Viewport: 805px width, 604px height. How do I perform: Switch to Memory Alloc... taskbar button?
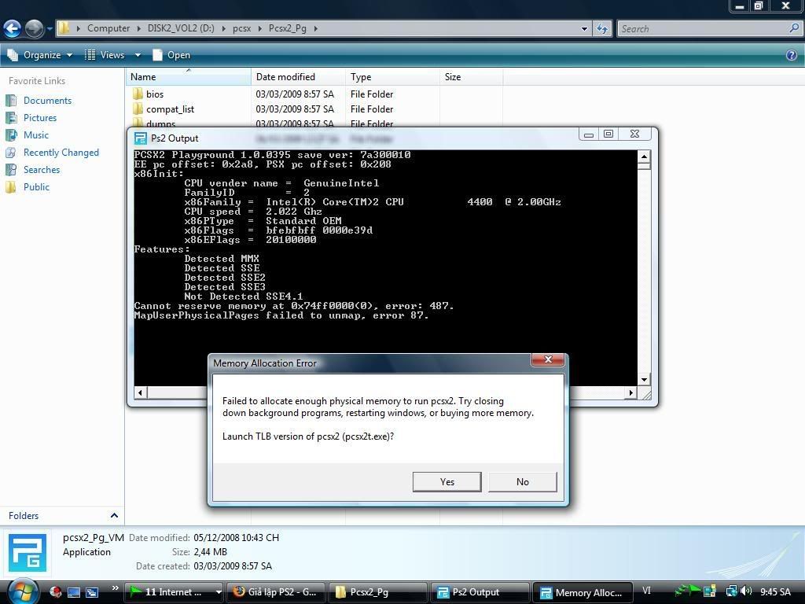[x=581, y=592]
